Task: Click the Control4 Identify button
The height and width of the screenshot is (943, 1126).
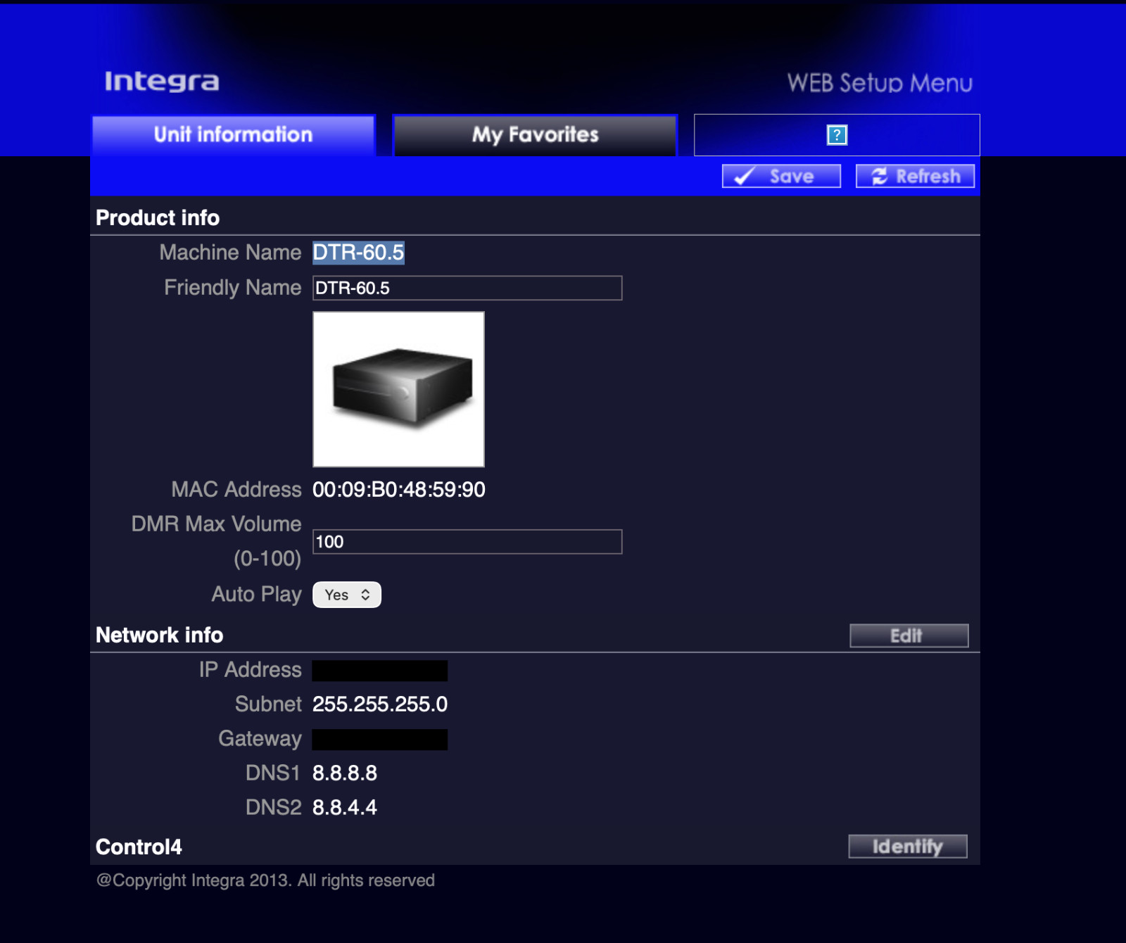Action: point(908,846)
